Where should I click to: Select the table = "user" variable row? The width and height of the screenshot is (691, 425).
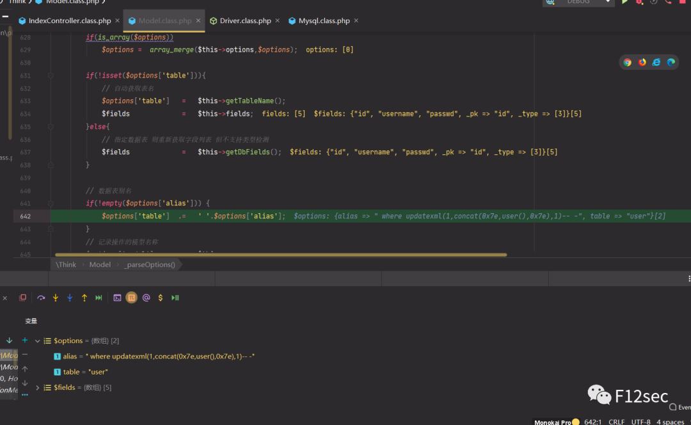point(81,372)
